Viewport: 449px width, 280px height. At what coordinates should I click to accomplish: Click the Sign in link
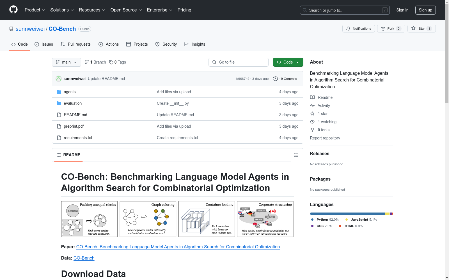click(x=402, y=10)
